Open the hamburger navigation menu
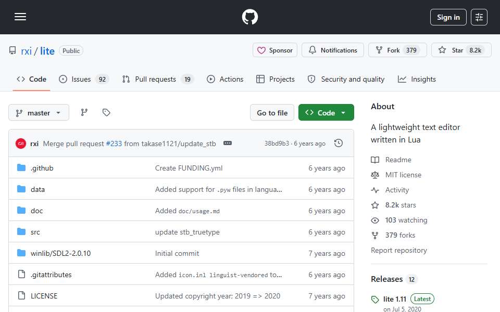500x312 pixels. click(20, 17)
